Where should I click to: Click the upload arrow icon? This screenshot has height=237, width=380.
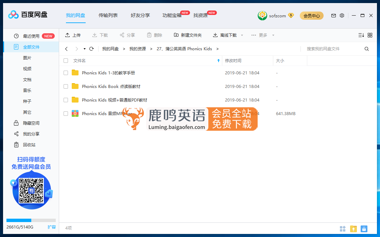click(x=67, y=35)
